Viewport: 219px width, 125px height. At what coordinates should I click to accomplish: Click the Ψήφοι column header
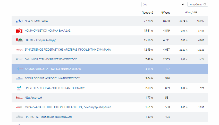(165, 13)
